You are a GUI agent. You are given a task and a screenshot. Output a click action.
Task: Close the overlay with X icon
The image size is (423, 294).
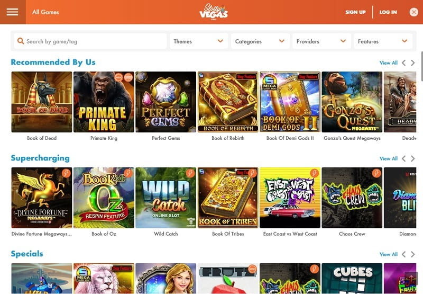(x=413, y=12)
